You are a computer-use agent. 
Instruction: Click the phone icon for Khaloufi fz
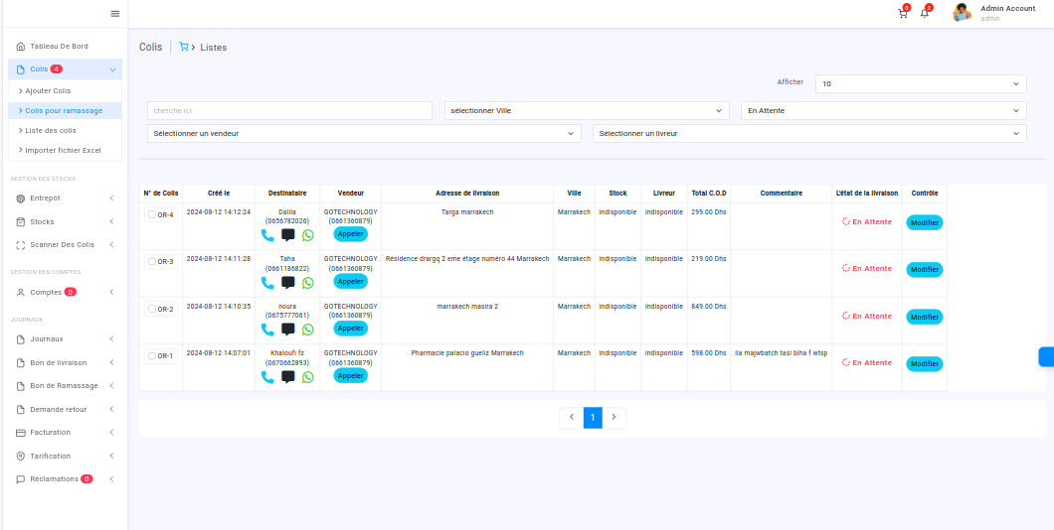pos(267,377)
